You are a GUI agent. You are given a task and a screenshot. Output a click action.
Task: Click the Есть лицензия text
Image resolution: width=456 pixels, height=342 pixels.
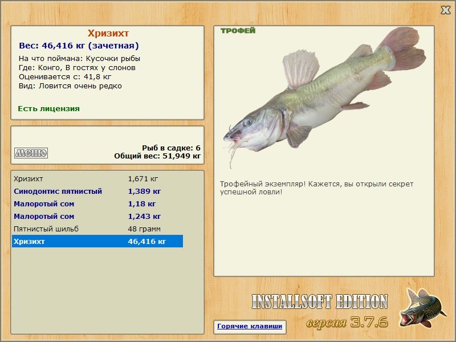pos(48,109)
